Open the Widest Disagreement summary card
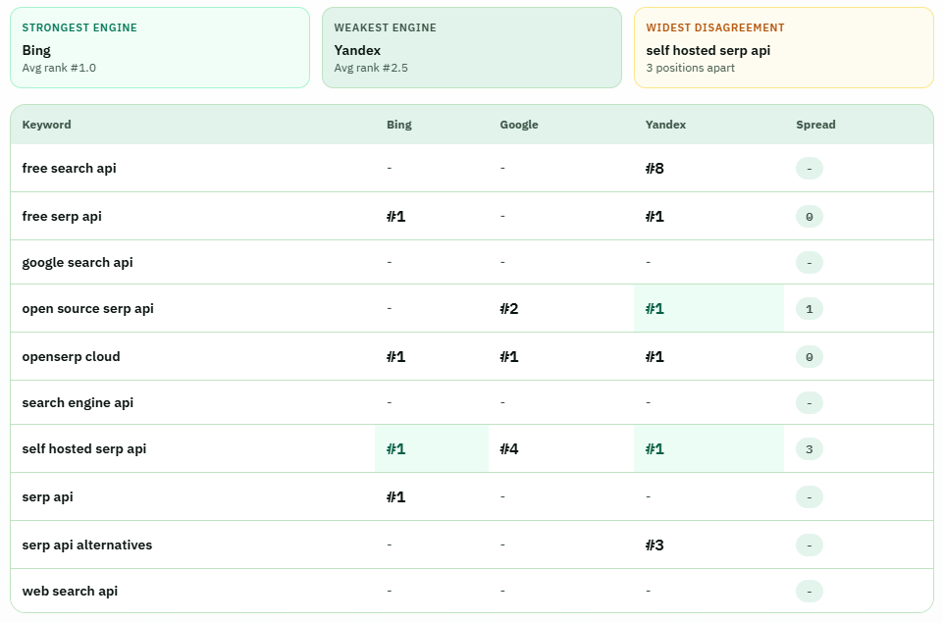Image resolution: width=943 pixels, height=623 pixels. [x=784, y=47]
